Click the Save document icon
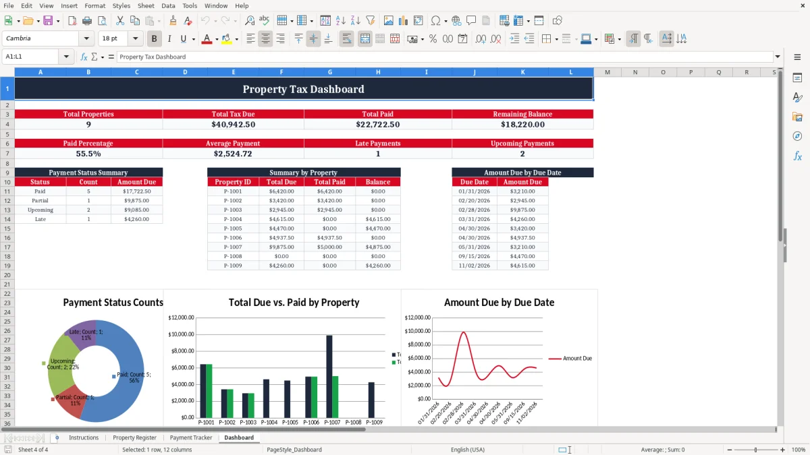Screen dimensions: 810x455 [47, 21]
